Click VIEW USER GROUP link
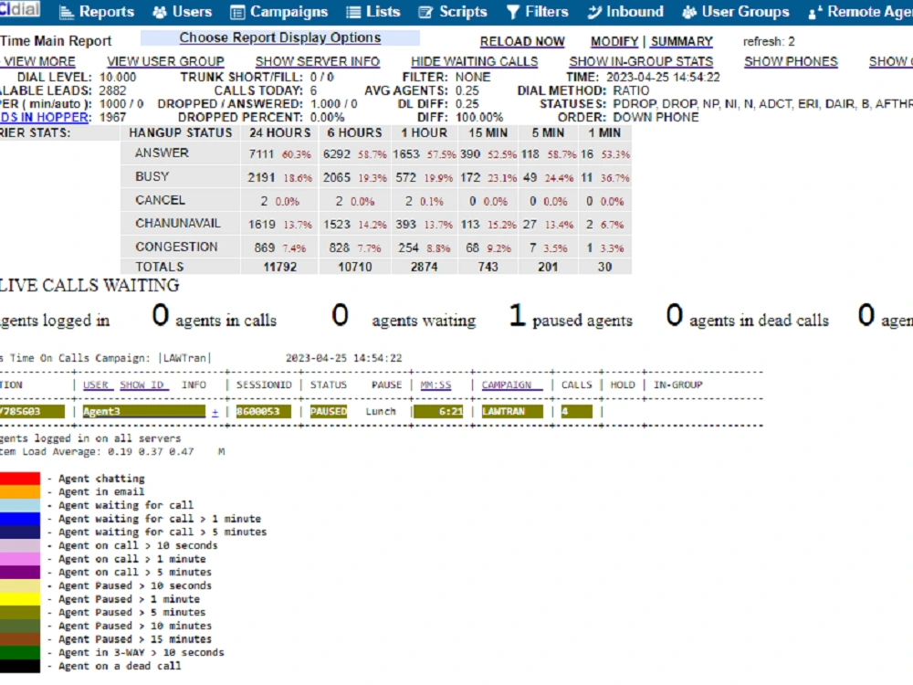Viewport: 913px width, 685px height. pyautogui.click(x=165, y=62)
